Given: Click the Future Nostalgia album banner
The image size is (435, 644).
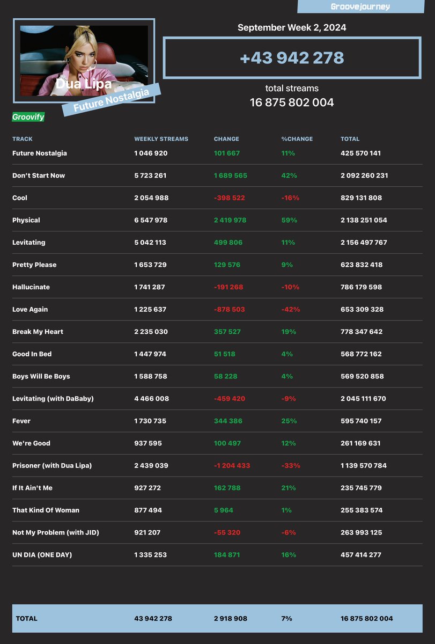Looking at the screenshot, I should coord(112,100).
